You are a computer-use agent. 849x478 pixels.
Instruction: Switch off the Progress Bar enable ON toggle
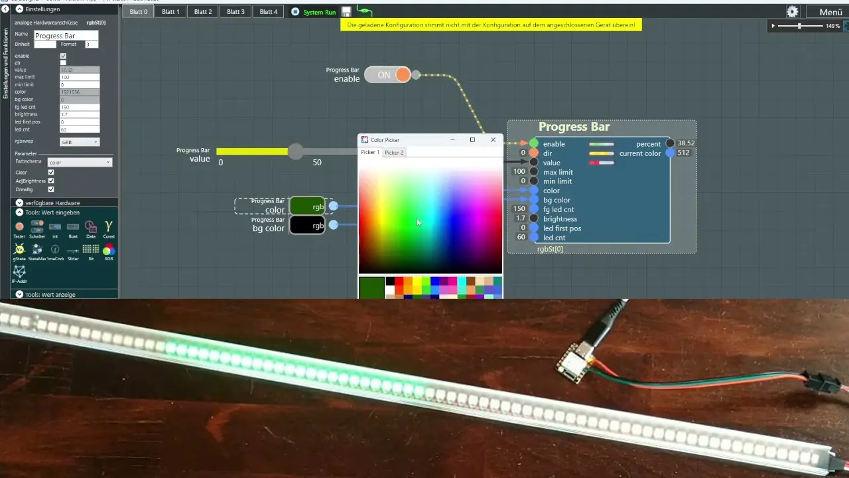click(387, 75)
